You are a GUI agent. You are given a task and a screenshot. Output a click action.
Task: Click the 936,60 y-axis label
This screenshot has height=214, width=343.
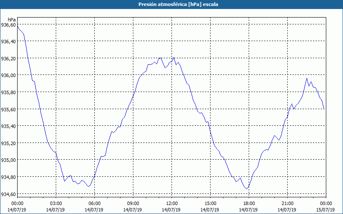(8, 25)
